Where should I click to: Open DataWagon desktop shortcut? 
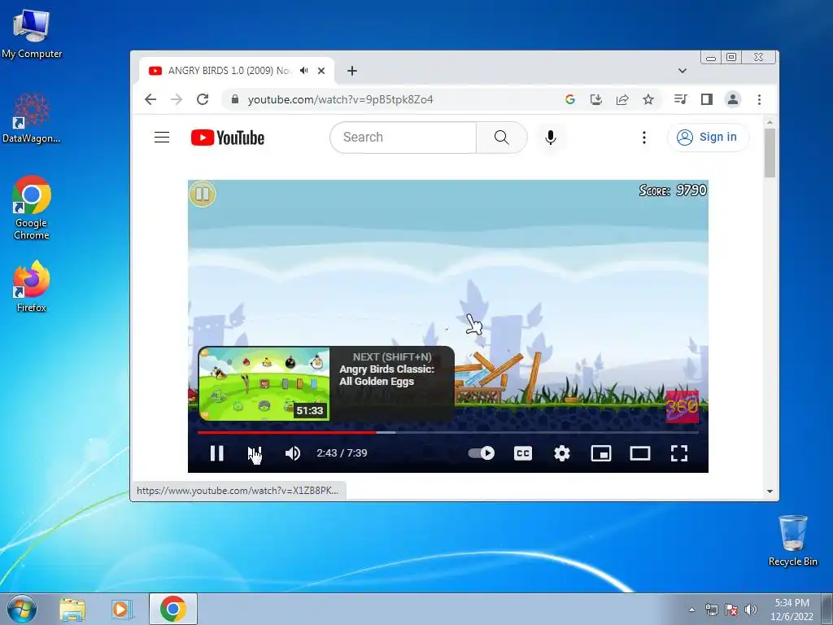coord(32,118)
